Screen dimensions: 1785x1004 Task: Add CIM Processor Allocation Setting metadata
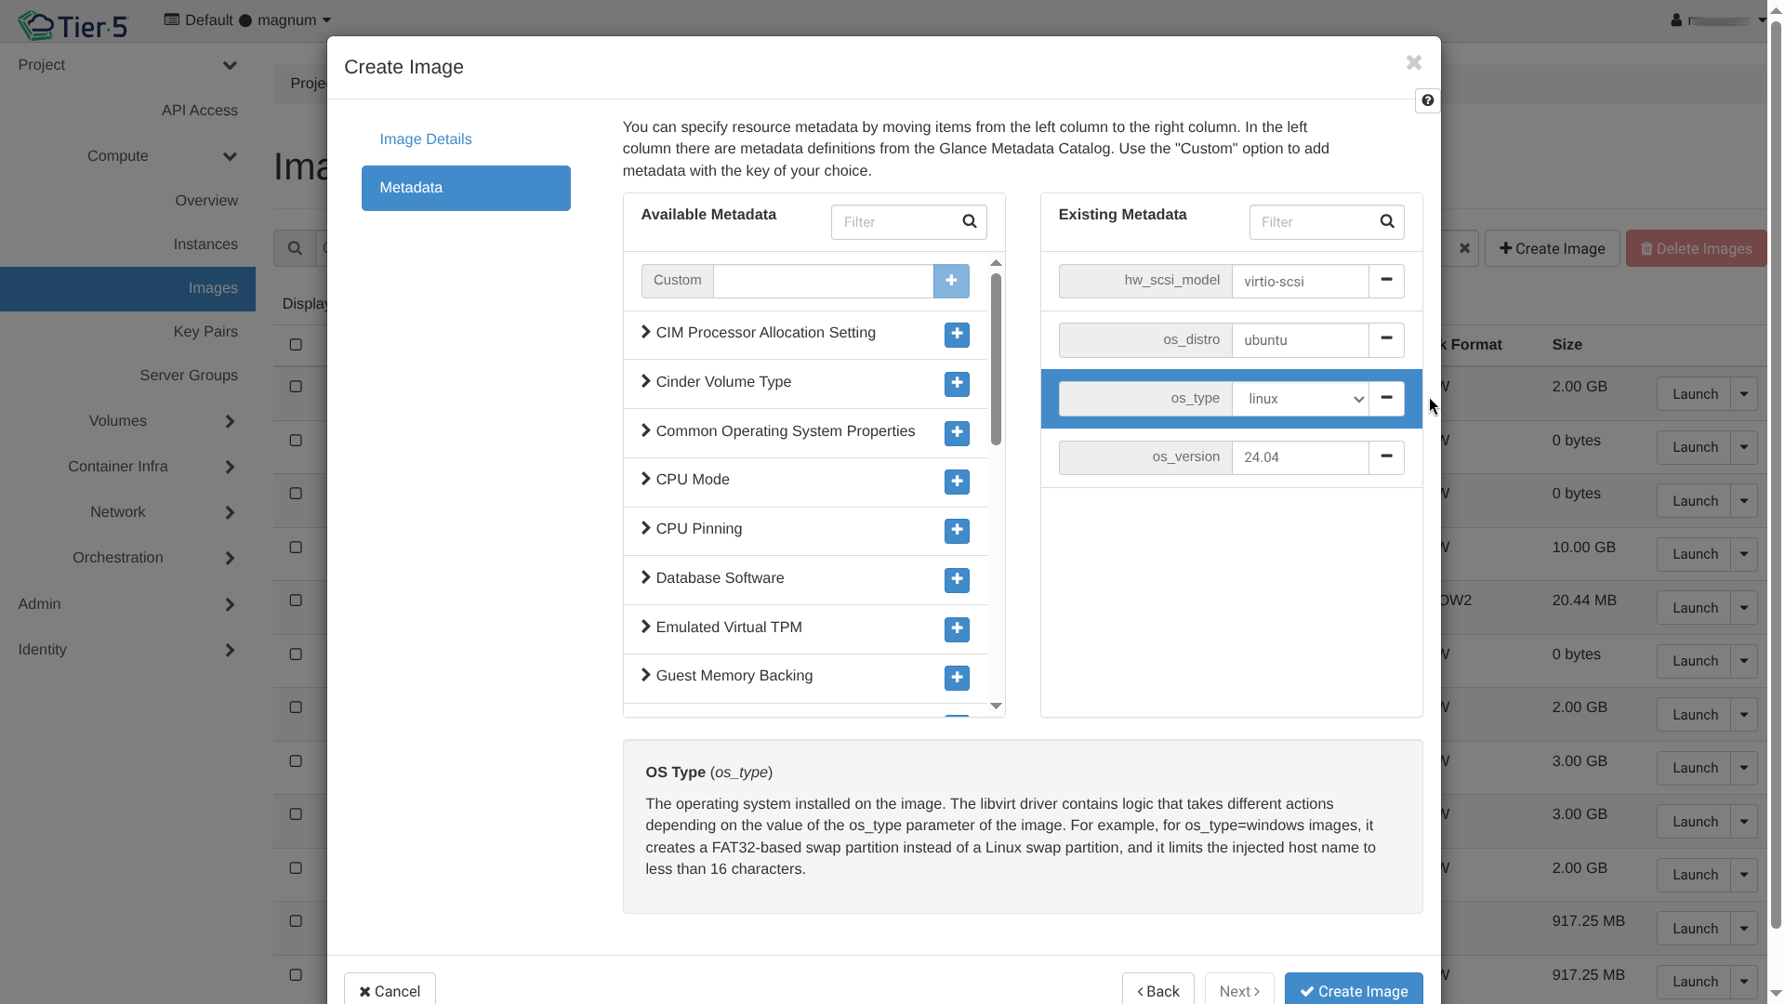(957, 335)
